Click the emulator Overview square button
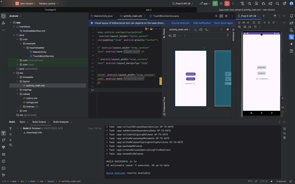The height and width of the screenshot is (184, 295). 274,22
